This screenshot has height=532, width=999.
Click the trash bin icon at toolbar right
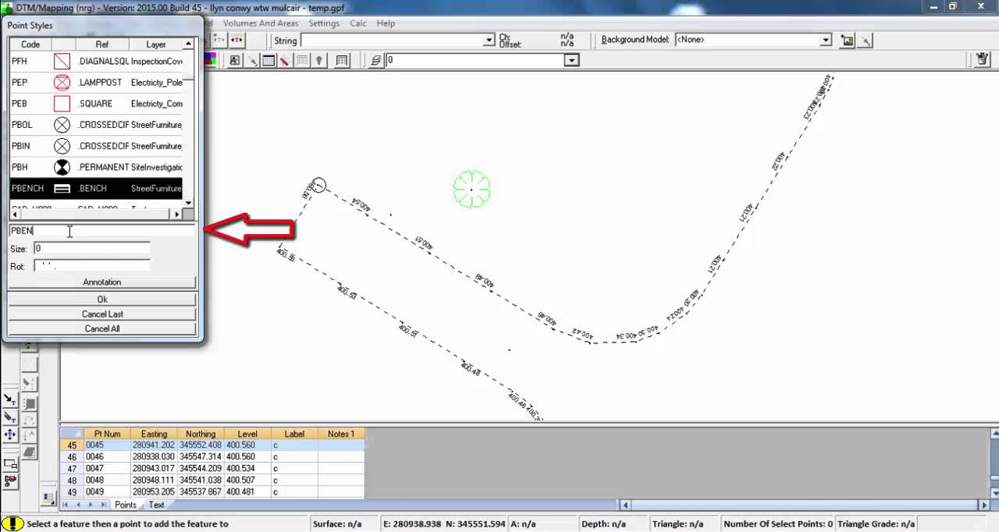(x=983, y=59)
